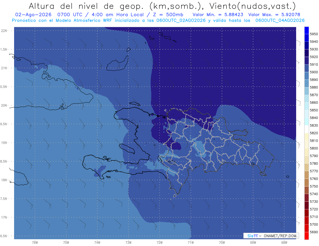This screenshot has width=319, height=246.
Task: Click the colorbar label '5690'
Action: click(x=314, y=232)
